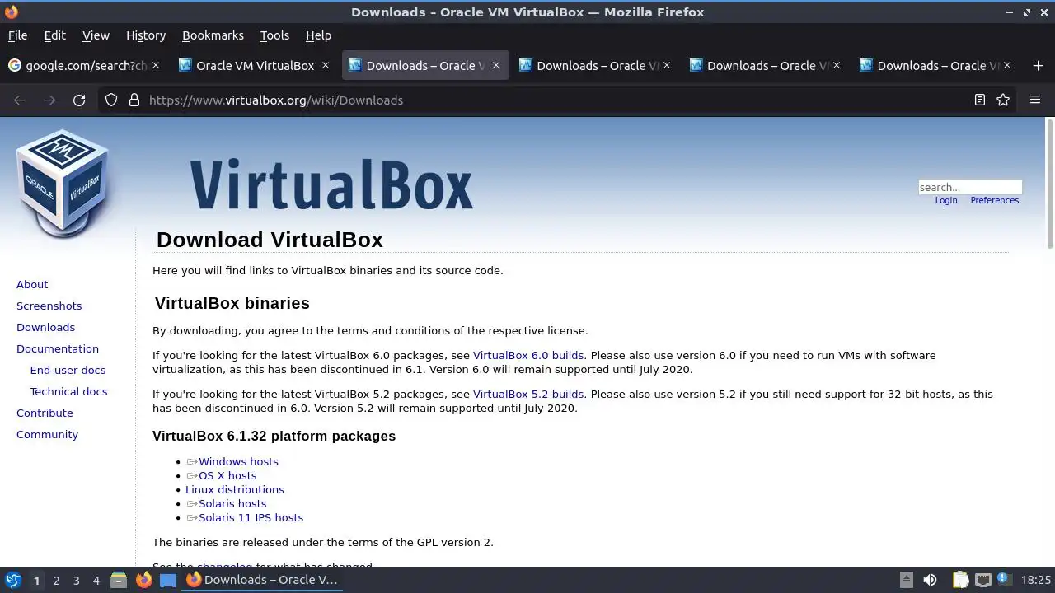Click the Firefox back arrow button
This screenshot has height=593, width=1055.
point(20,100)
